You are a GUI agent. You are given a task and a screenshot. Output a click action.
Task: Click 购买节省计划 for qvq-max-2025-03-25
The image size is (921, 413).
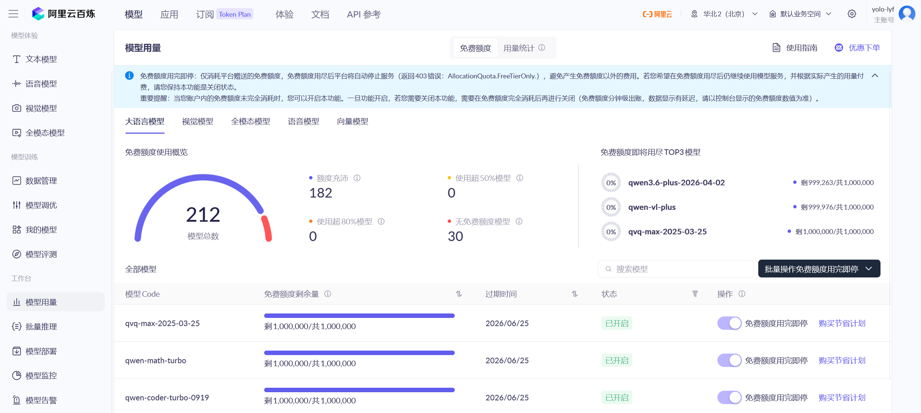coord(842,323)
